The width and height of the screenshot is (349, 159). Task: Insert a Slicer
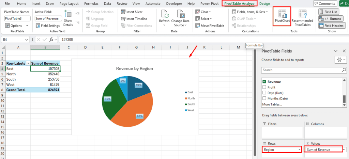pos(132,12)
